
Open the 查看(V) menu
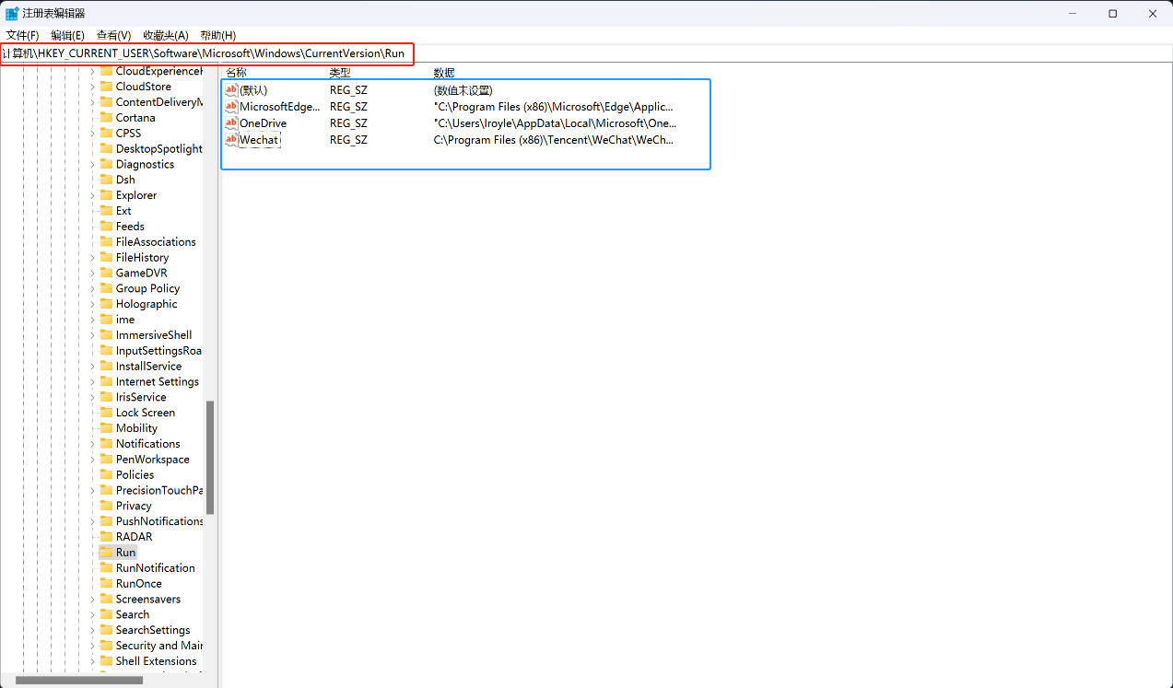(x=113, y=35)
